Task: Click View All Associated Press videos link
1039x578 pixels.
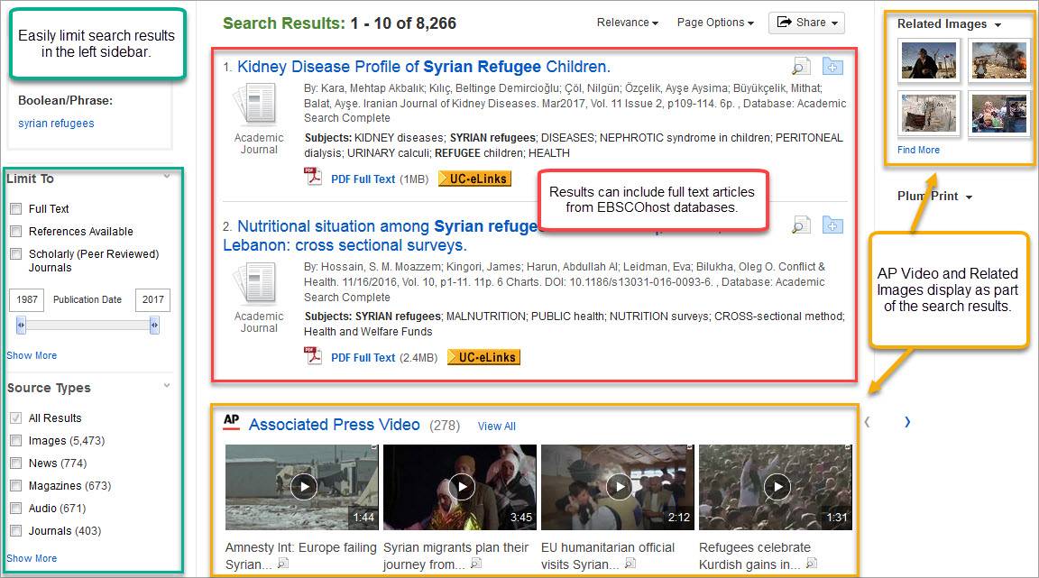Action: pyautogui.click(x=496, y=427)
